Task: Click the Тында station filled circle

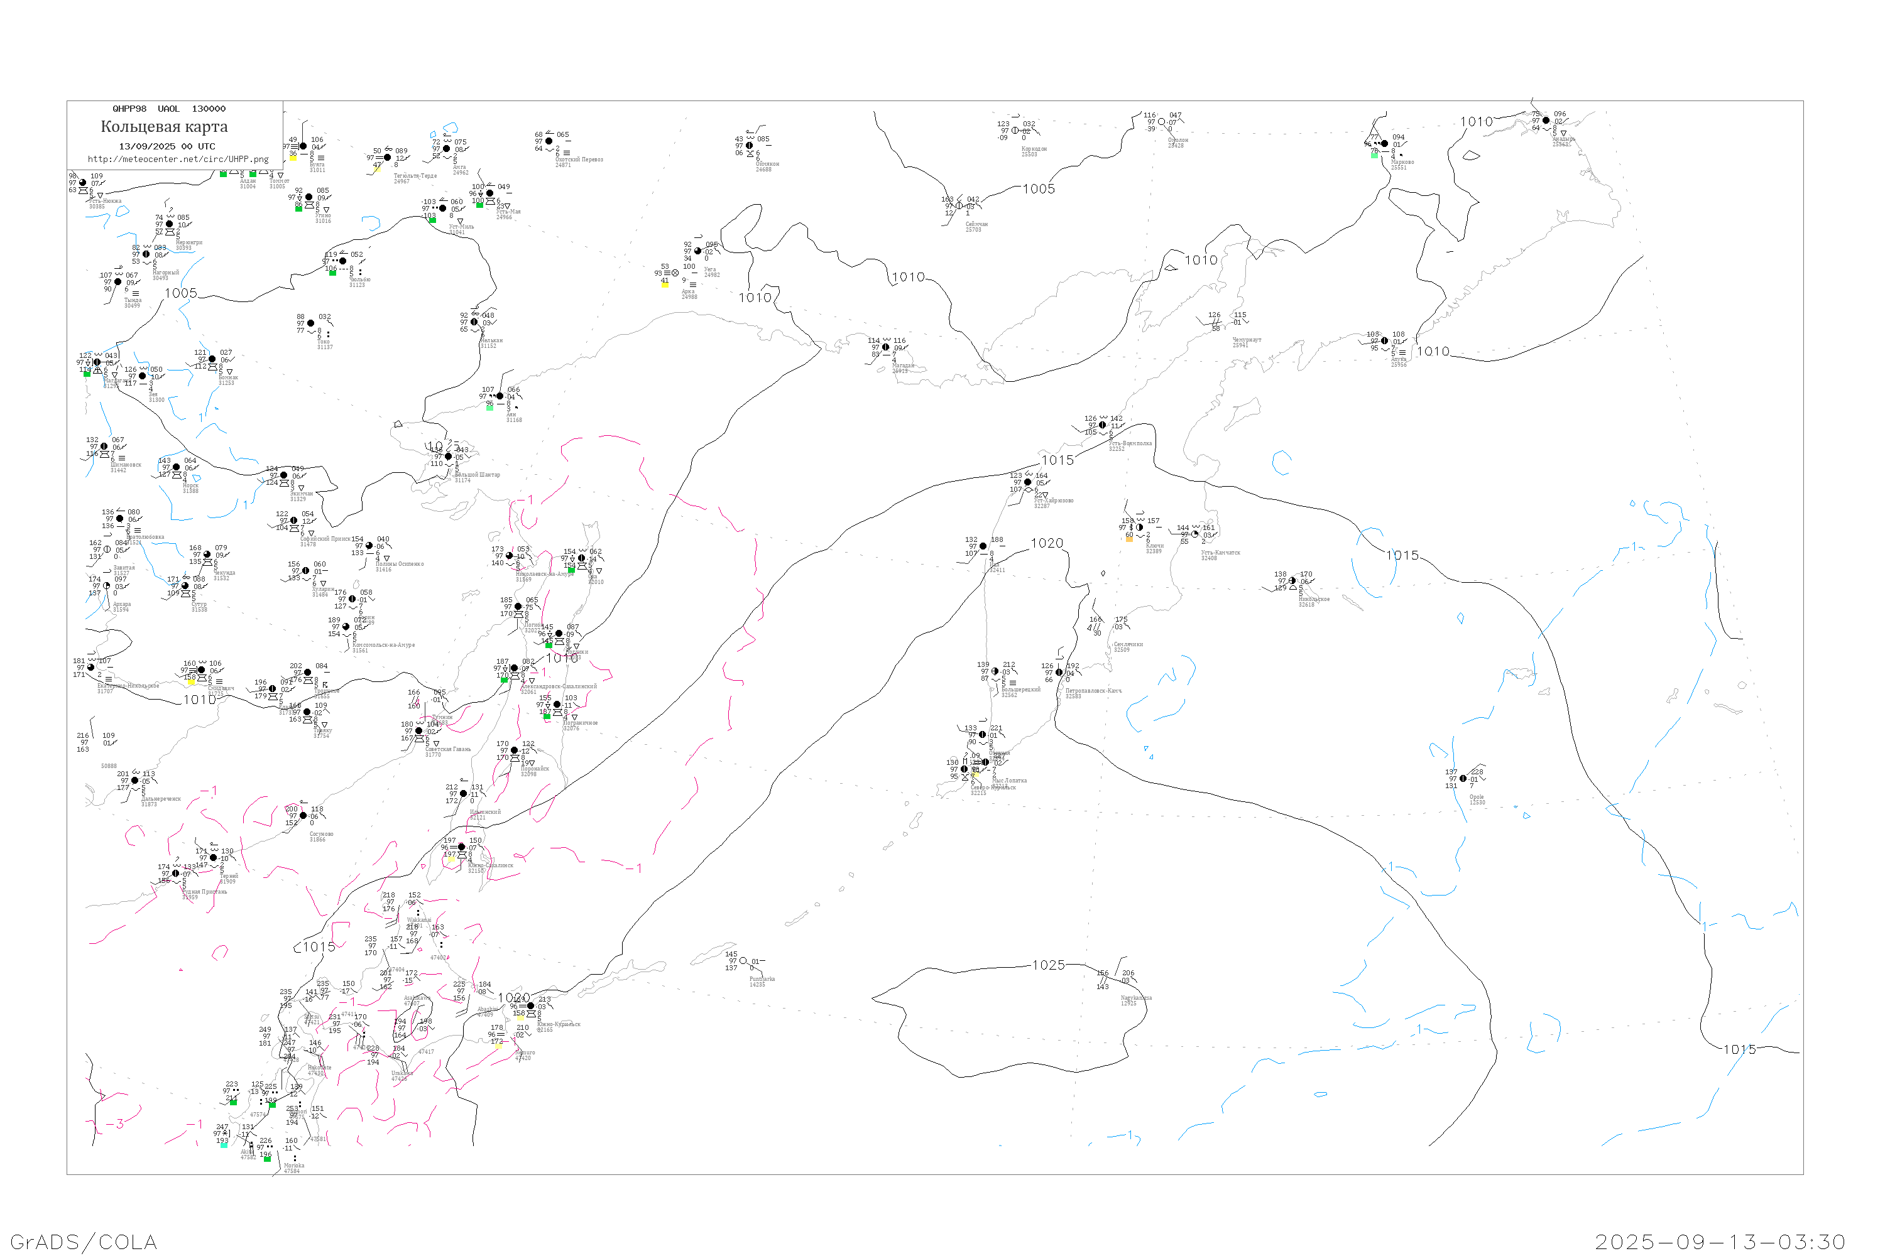Action: (x=118, y=282)
